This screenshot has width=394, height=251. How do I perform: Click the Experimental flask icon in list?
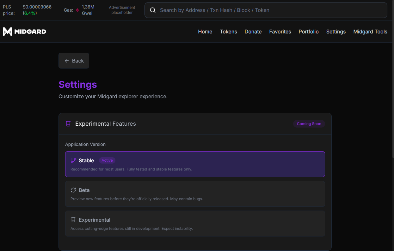[x=73, y=220]
